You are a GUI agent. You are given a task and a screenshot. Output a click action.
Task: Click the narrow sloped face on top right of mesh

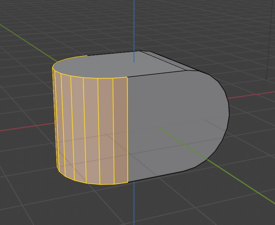click(167, 62)
